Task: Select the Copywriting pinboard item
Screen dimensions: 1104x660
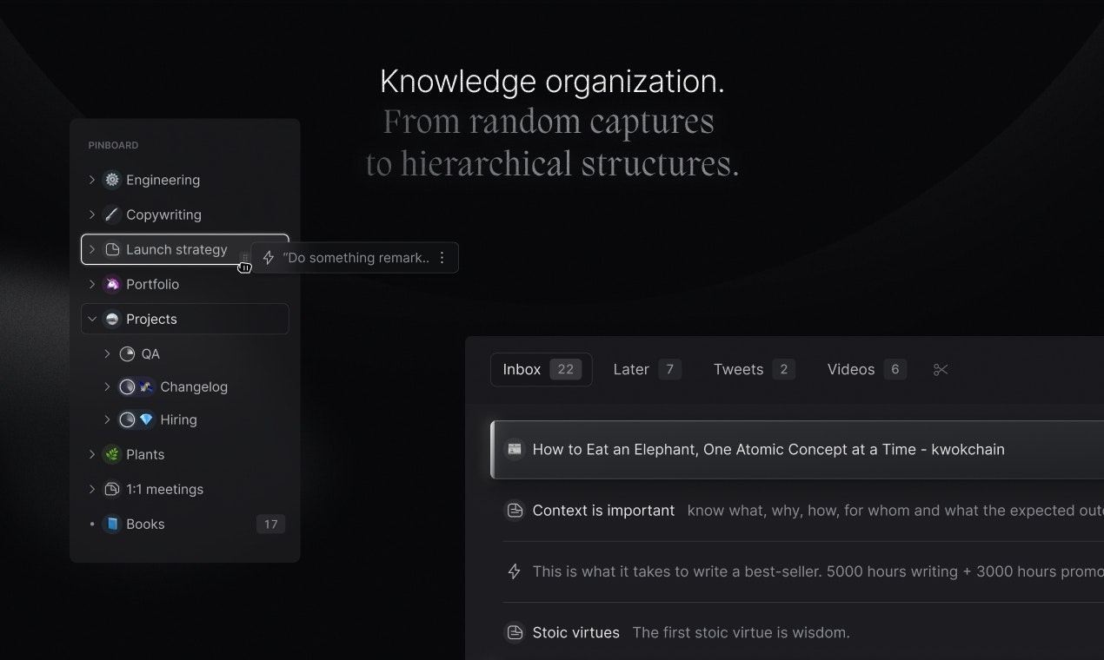Action: tap(185, 214)
